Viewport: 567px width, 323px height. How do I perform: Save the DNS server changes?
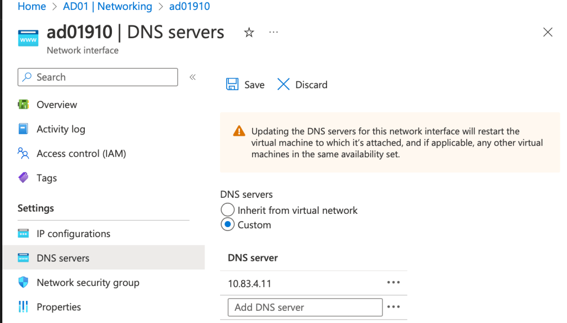tap(246, 85)
